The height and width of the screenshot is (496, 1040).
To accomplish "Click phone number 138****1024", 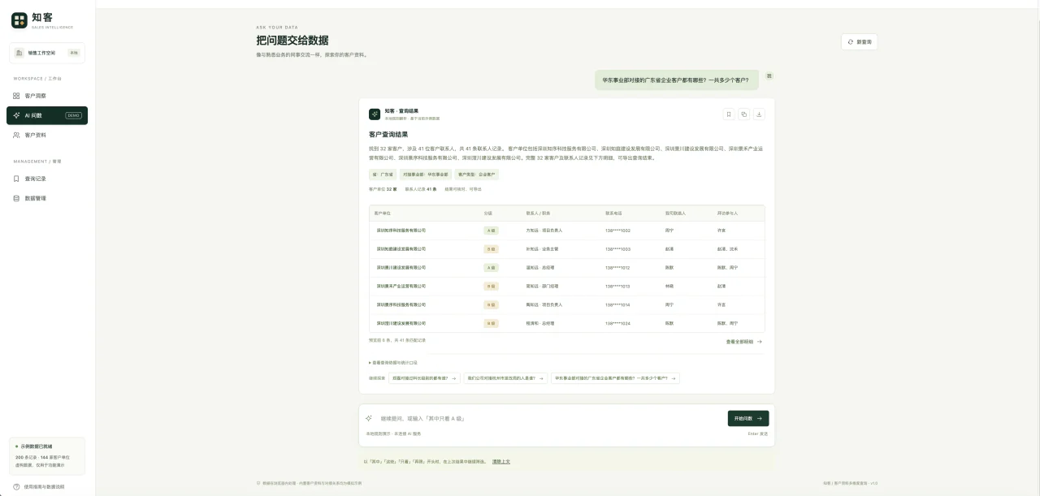I will [617, 323].
